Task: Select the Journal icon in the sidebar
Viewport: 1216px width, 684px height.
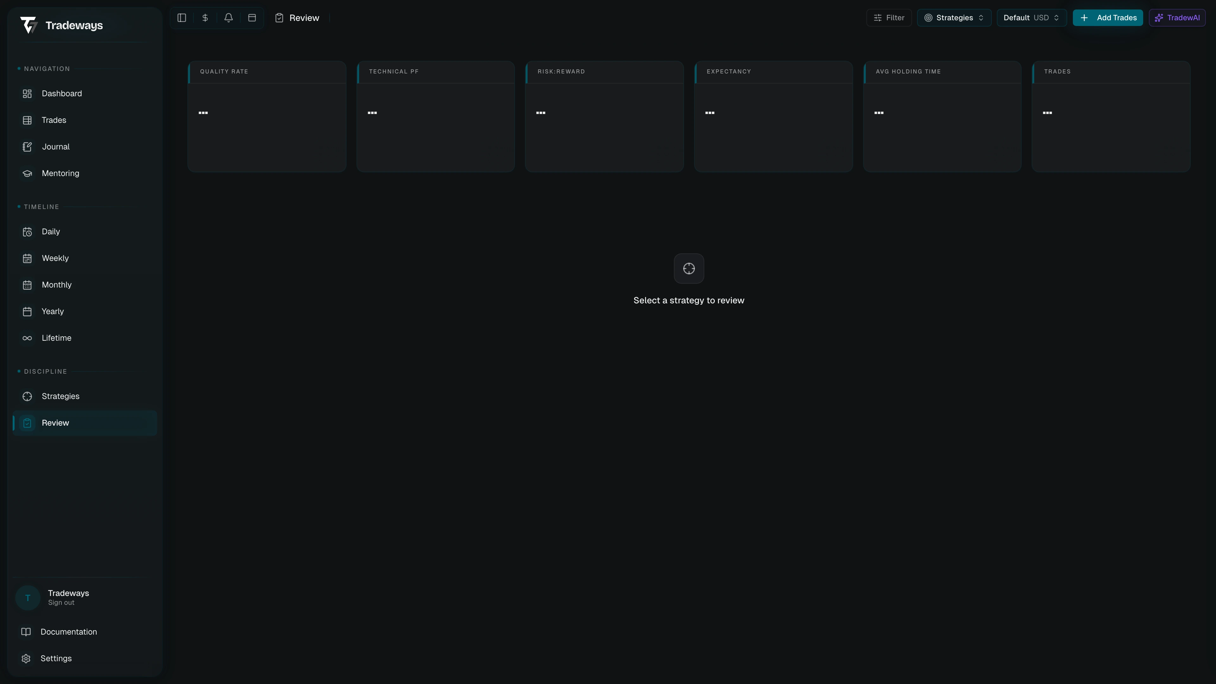Action: click(x=27, y=146)
